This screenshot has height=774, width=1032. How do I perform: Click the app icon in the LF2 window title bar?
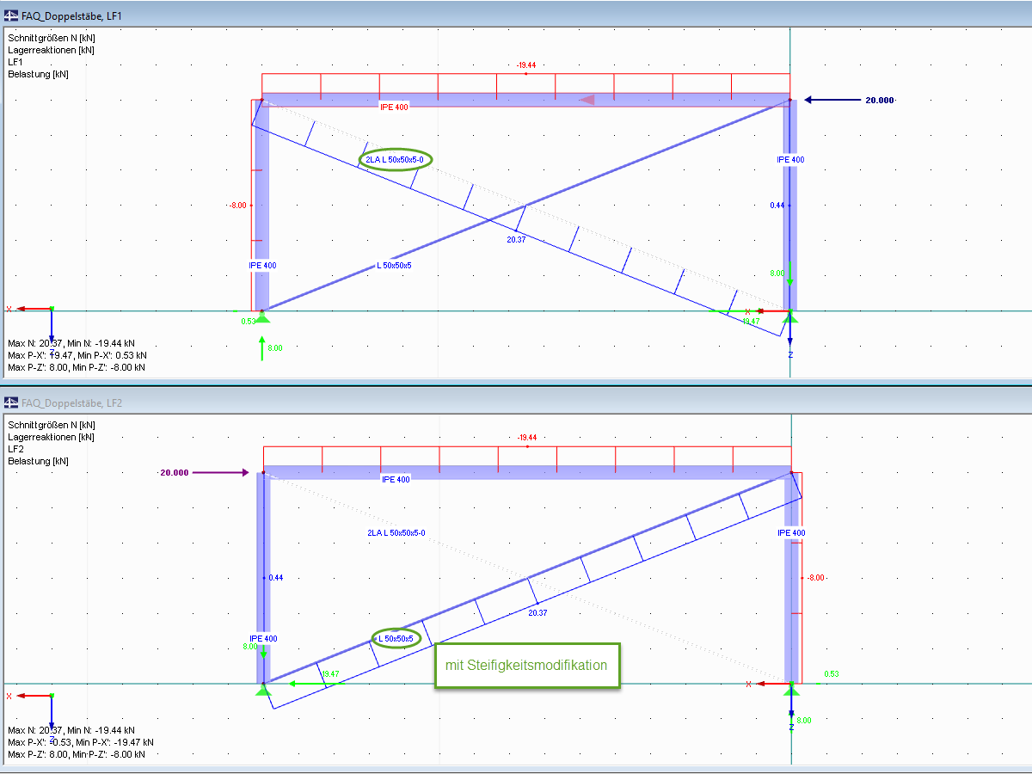11,402
